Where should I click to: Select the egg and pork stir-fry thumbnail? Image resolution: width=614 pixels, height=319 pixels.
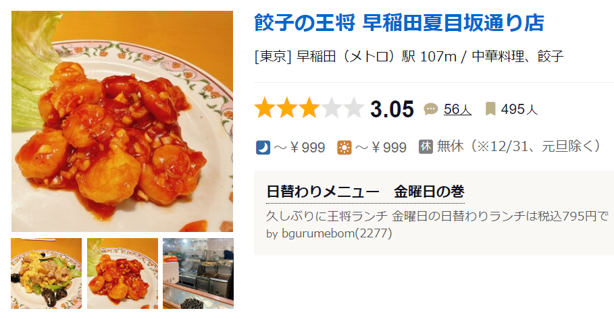pos(46,273)
